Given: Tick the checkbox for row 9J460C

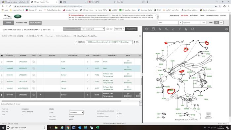Looking at the screenshot, I should [2, 88].
